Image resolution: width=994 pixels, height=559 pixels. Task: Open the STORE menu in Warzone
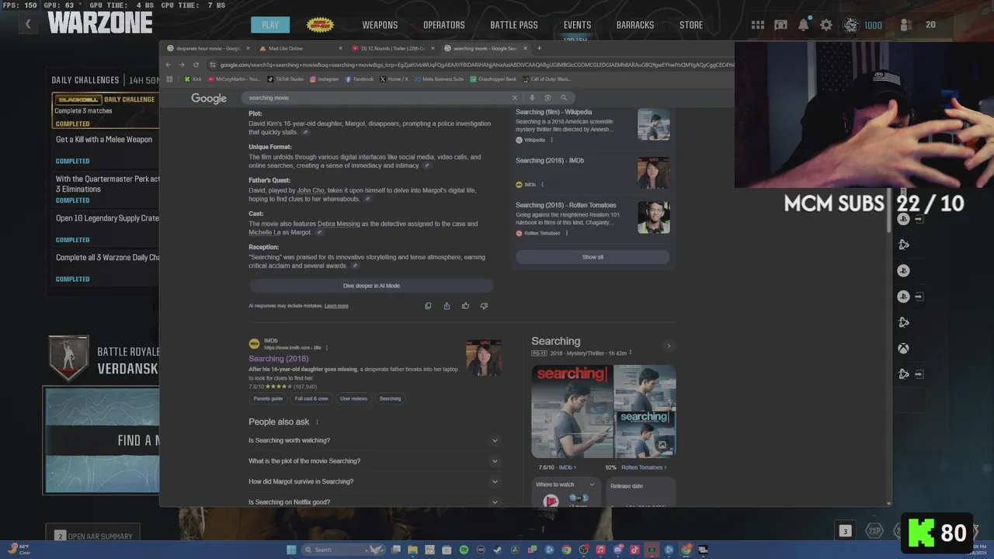tap(691, 25)
